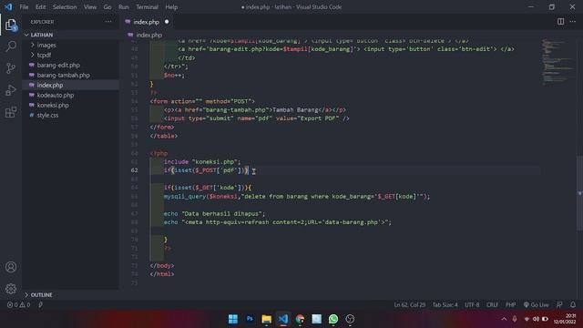
Task: Open Photoshop from the taskbar
Action: pos(250,319)
